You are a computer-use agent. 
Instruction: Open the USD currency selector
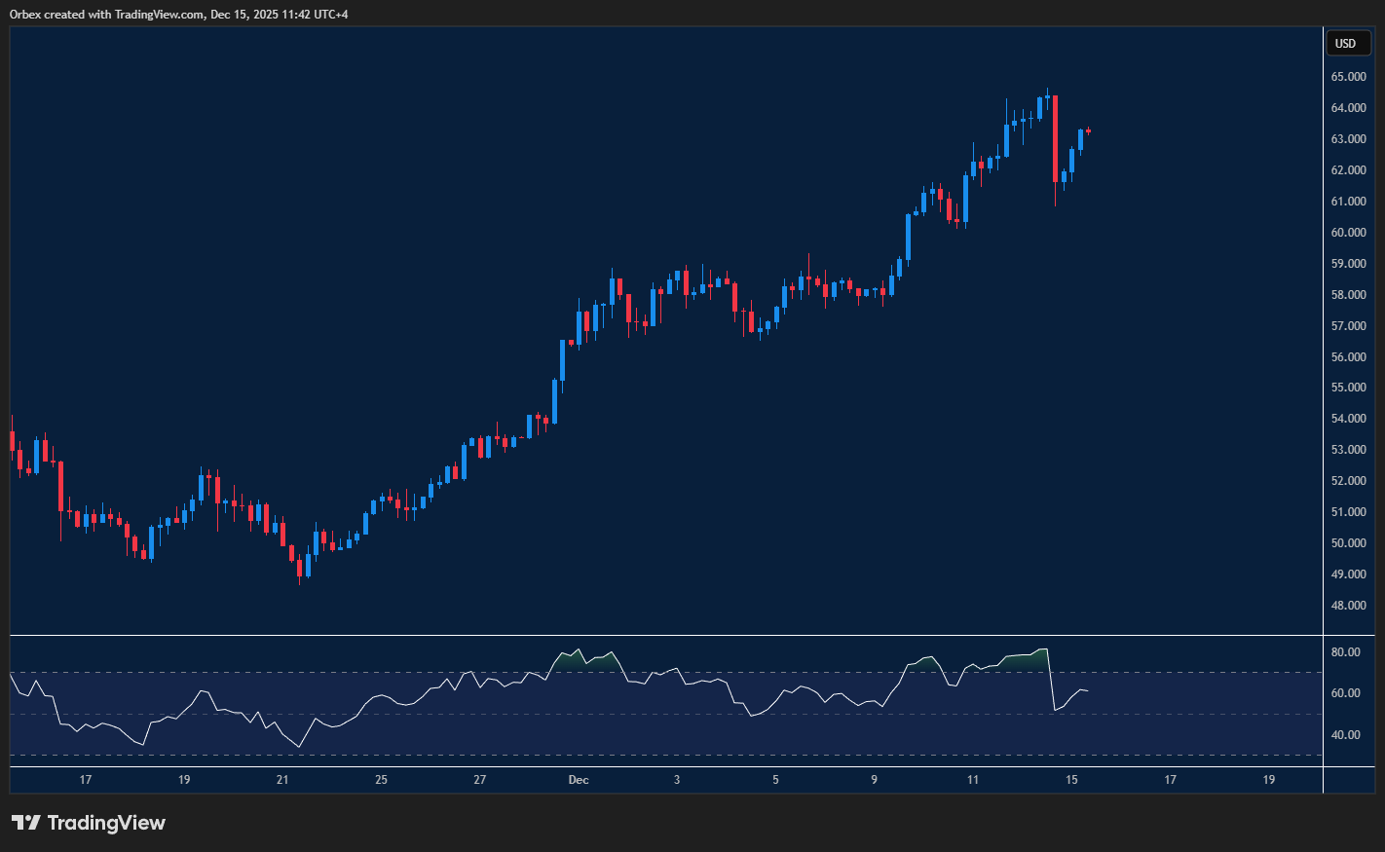[x=1345, y=43]
